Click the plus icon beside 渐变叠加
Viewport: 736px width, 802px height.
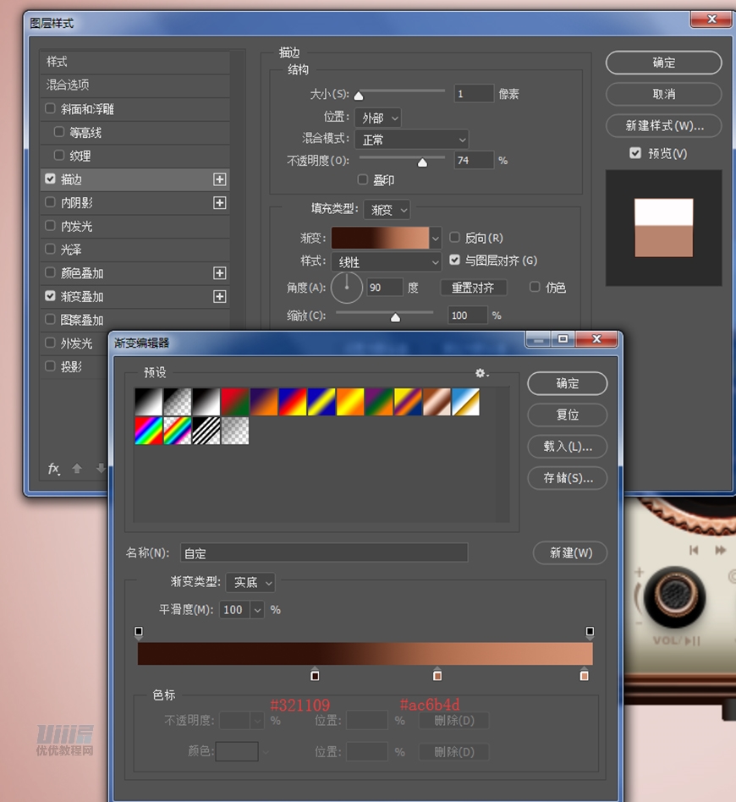[220, 297]
